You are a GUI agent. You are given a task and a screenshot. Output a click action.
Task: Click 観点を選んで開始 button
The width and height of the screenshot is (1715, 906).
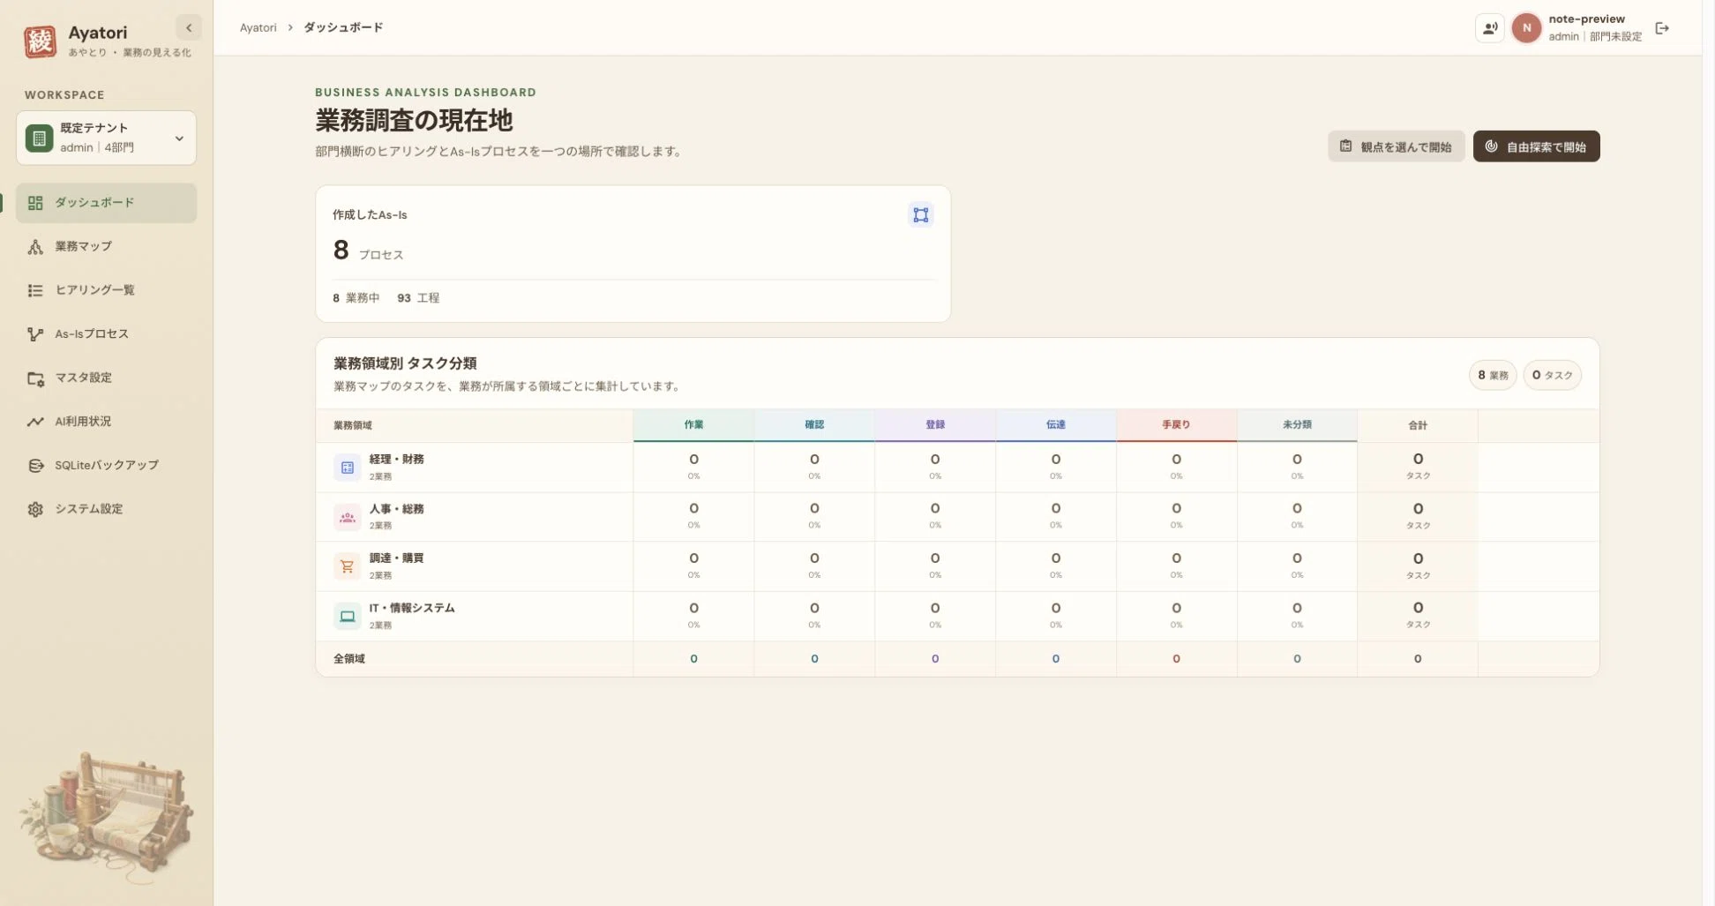click(x=1396, y=146)
